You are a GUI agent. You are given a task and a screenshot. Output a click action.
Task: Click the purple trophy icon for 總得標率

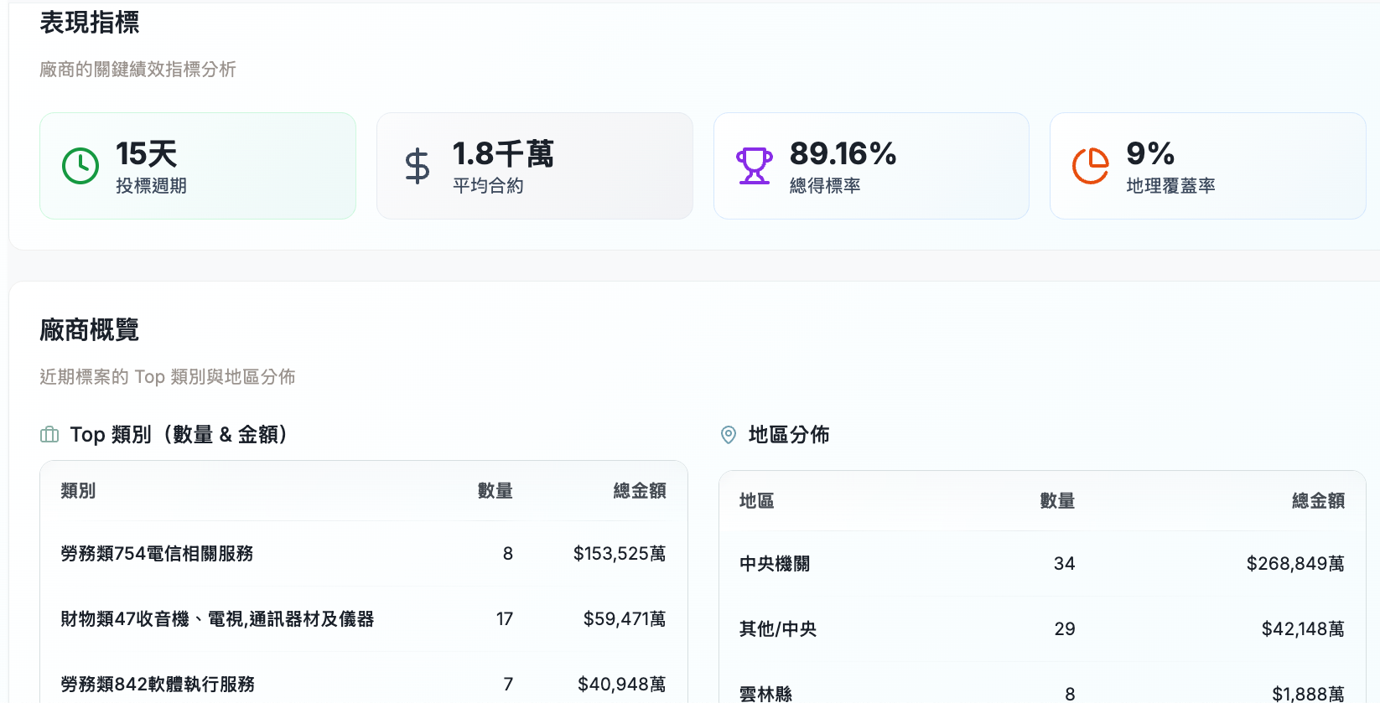pyautogui.click(x=754, y=166)
